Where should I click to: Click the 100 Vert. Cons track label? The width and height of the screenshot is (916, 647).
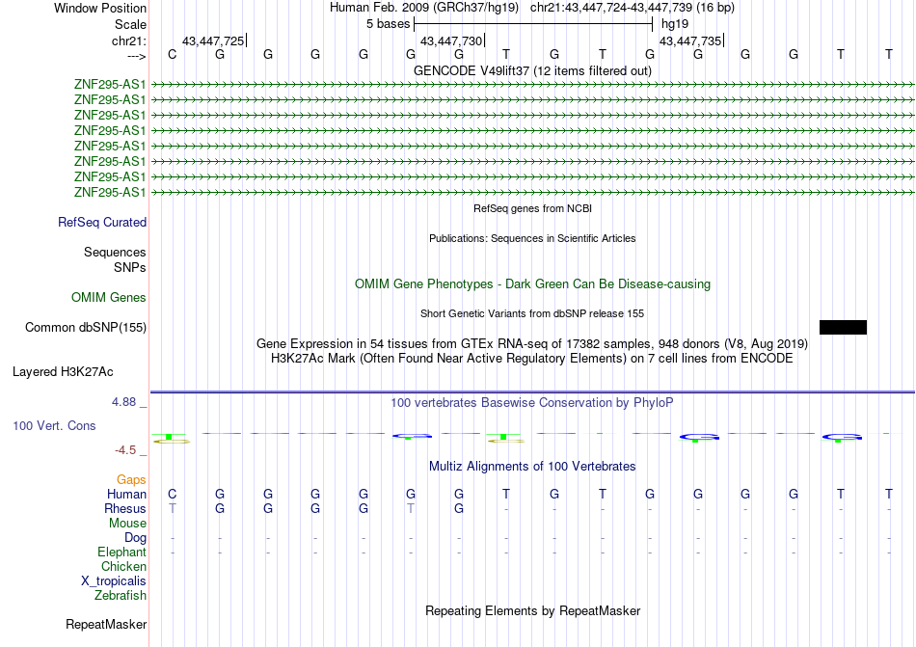tap(54, 426)
